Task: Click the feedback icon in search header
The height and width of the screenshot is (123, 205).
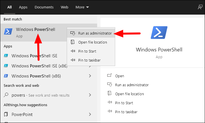Action: 200,7
